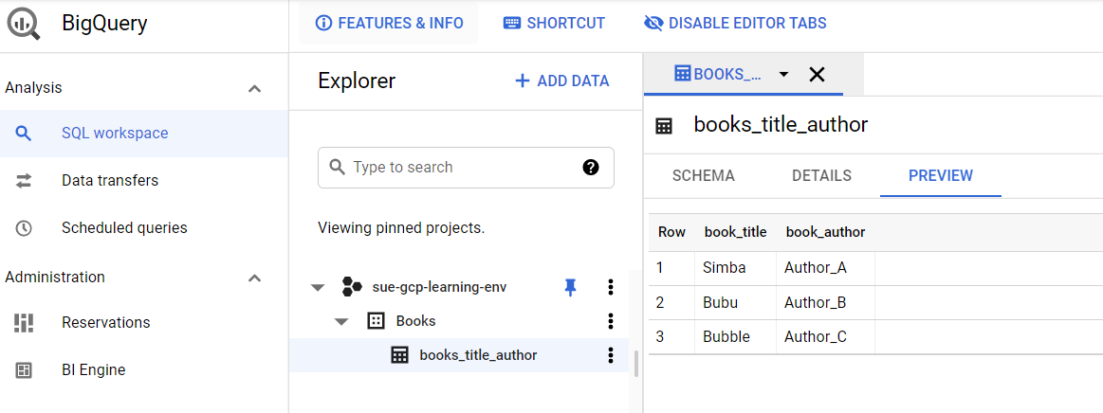Open the books_title_author table actions menu
The width and height of the screenshot is (1103, 413).
pyautogui.click(x=611, y=355)
